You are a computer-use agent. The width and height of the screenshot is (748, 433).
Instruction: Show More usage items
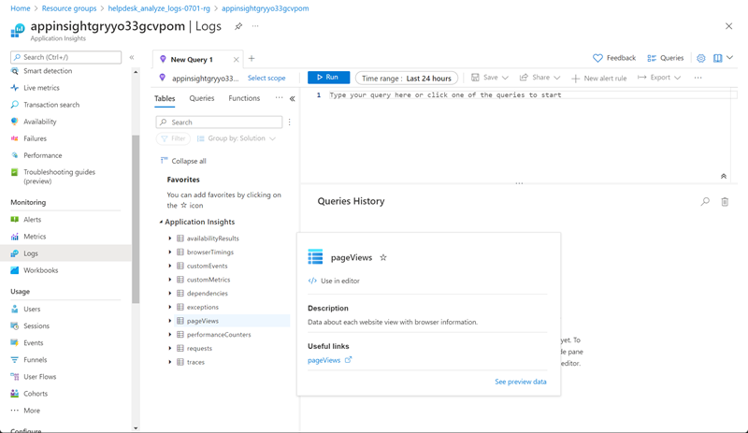(x=32, y=411)
